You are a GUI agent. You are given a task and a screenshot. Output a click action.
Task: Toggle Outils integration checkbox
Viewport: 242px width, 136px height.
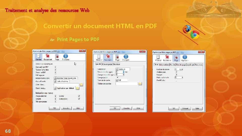79,96
